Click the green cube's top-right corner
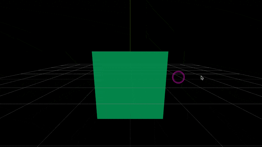 point(168,52)
